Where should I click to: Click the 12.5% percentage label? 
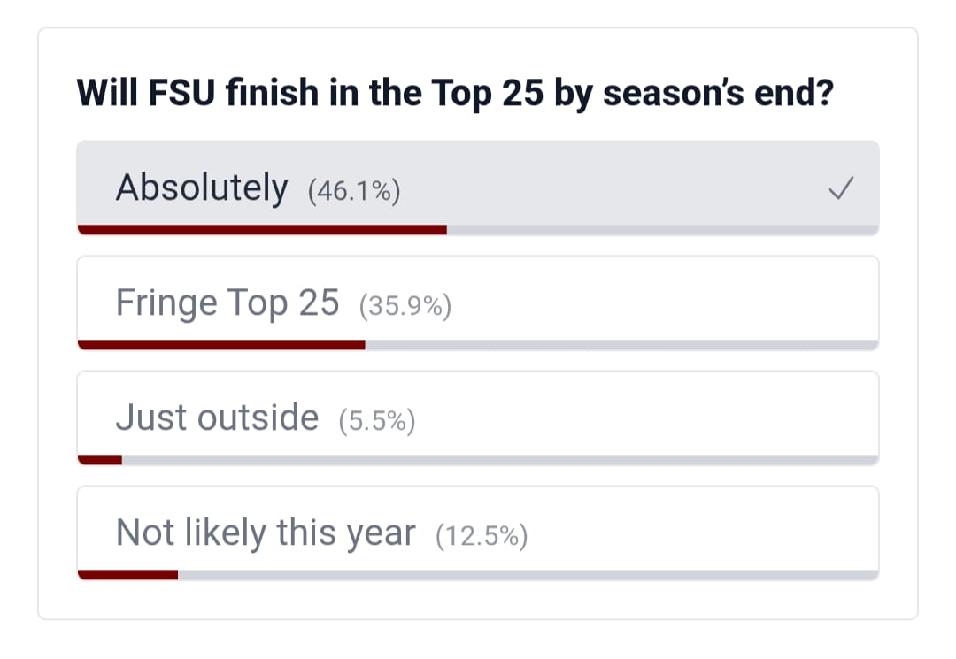tap(482, 536)
